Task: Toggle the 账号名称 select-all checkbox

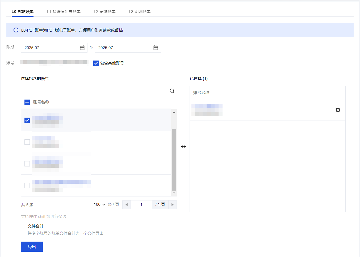Action: [27, 102]
